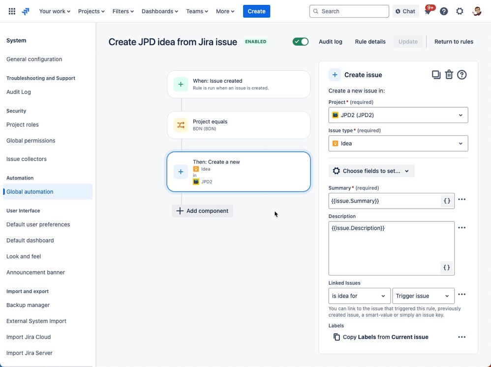Expand the Filters menu
Viewport: 491px width, 367px height.
(123, 11)
